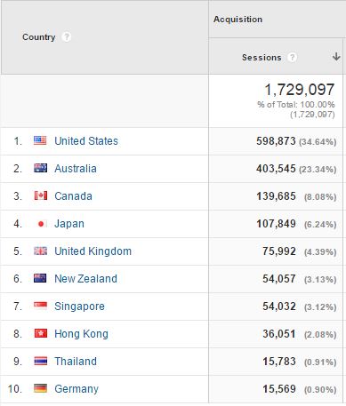Click the United States flag icon
The image size is (346, 406).
(x=40, y=140)
